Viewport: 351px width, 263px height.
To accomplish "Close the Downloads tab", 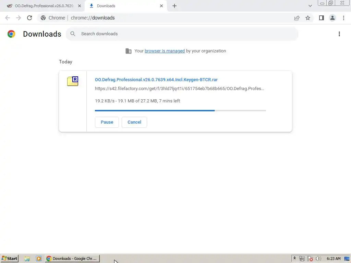I will 161,6.
